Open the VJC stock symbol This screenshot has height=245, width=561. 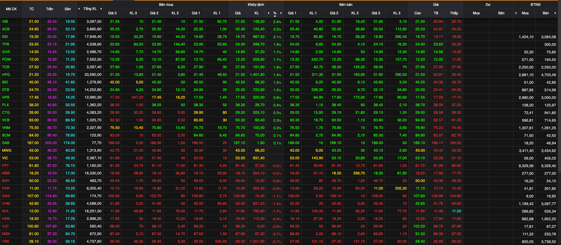[x=5, y=226]
